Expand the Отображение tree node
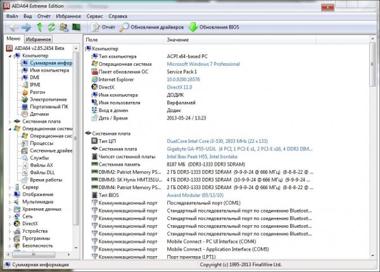380x272 pixels. [10, 195]
